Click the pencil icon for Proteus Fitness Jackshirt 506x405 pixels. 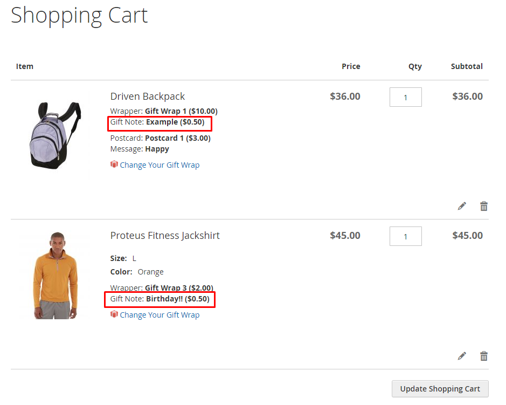click(462, 356)
